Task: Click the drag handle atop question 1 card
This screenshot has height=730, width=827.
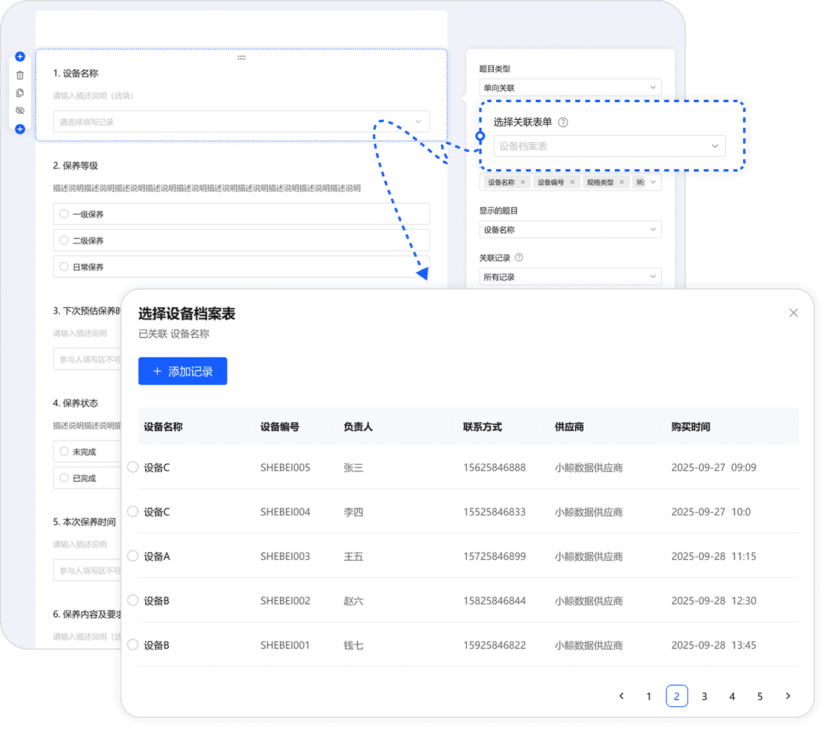Action: coord(241,58)
